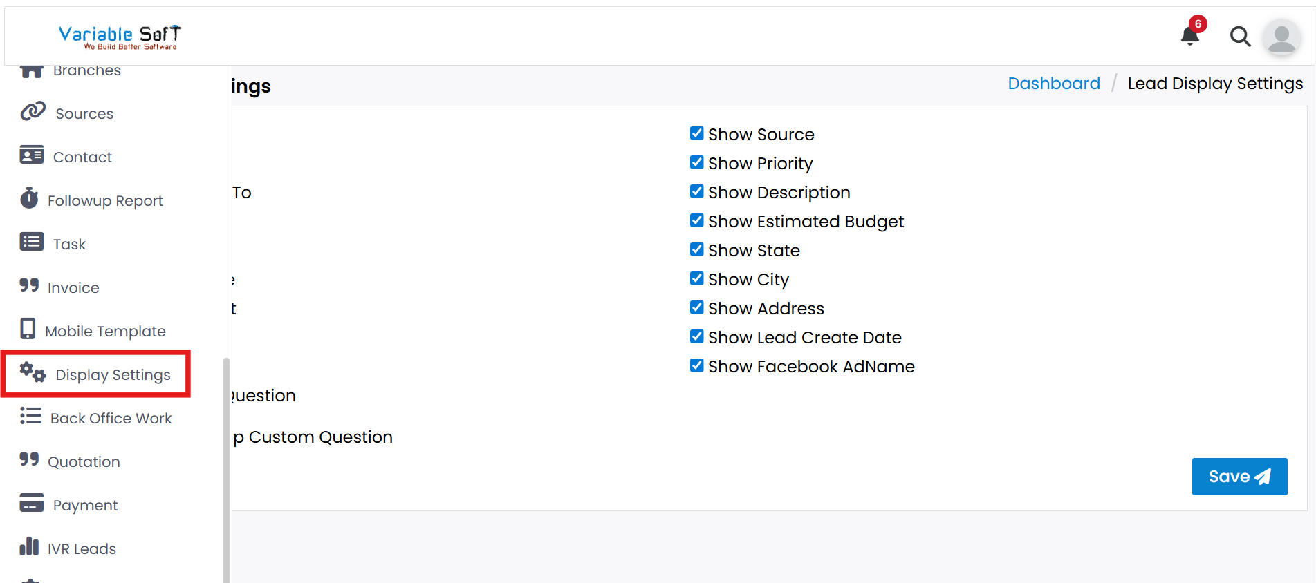Screen dimensions: 1316x583
Task: Click the Sources link-chain icon
Action: tap(33, 112)
